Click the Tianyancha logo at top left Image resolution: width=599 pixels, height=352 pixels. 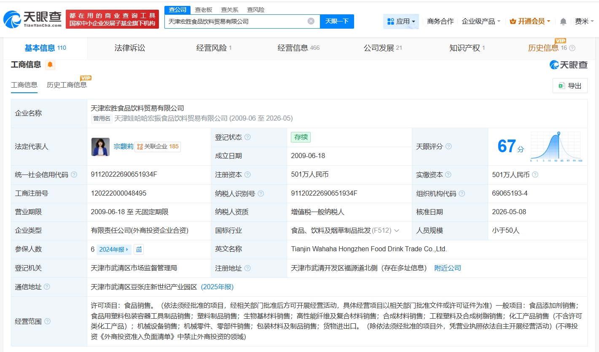(x=32, y=19)
